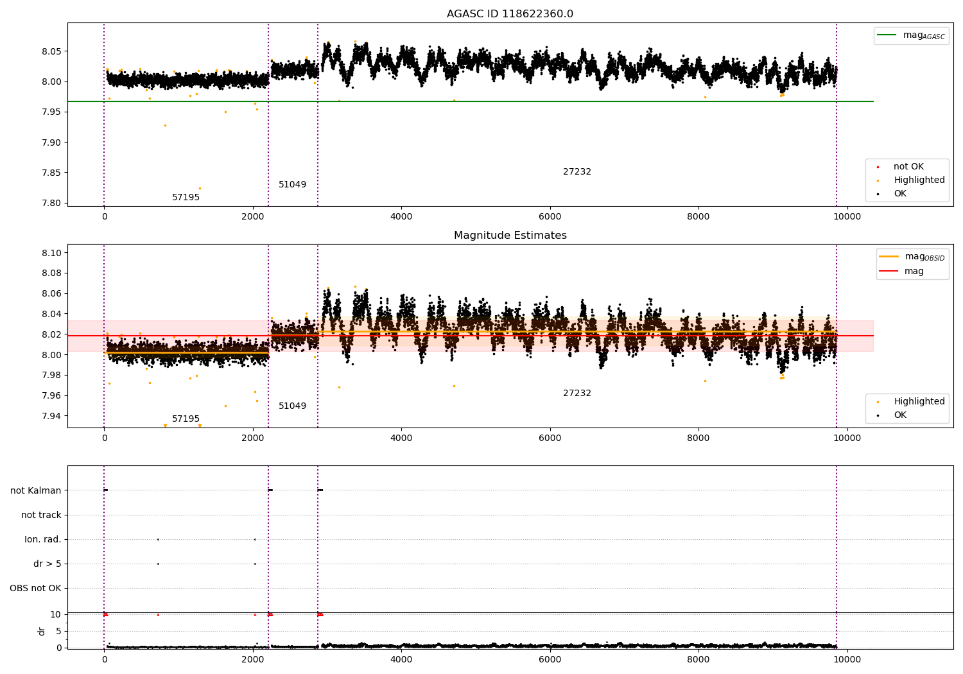Click x-axis tick 6000 under the bottom plot
Screen dimensions: 963x674
550,659
